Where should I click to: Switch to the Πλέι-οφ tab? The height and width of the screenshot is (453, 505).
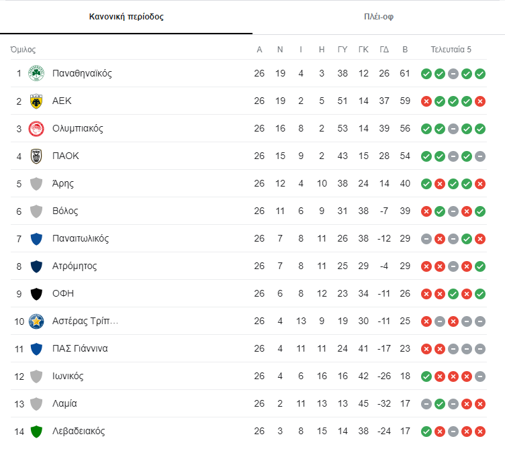click(x=379, y=17)
